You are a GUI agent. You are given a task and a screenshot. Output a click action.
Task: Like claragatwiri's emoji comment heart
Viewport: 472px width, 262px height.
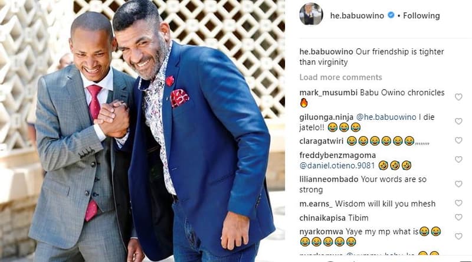458,140
